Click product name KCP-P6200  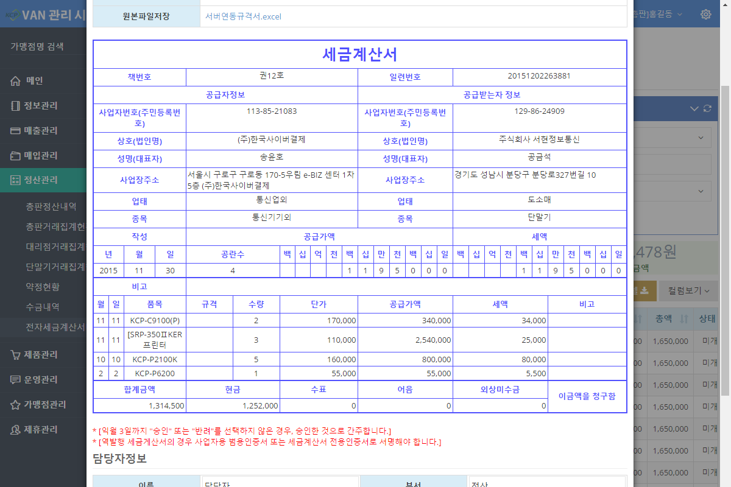(155, 374)
